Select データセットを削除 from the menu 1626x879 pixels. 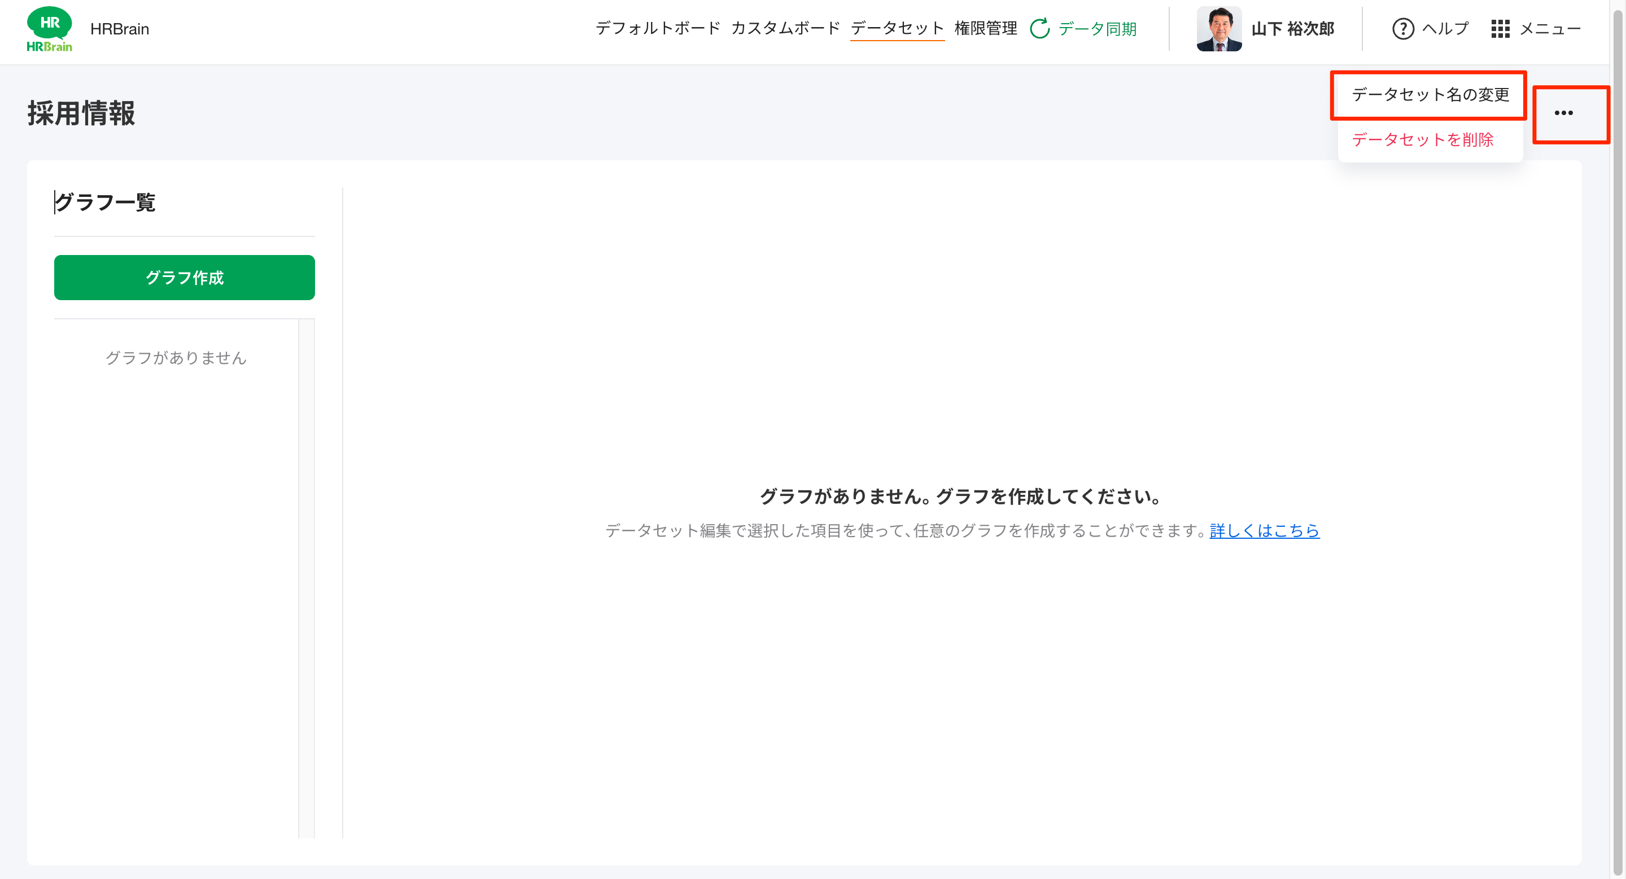click(1422, 140)
